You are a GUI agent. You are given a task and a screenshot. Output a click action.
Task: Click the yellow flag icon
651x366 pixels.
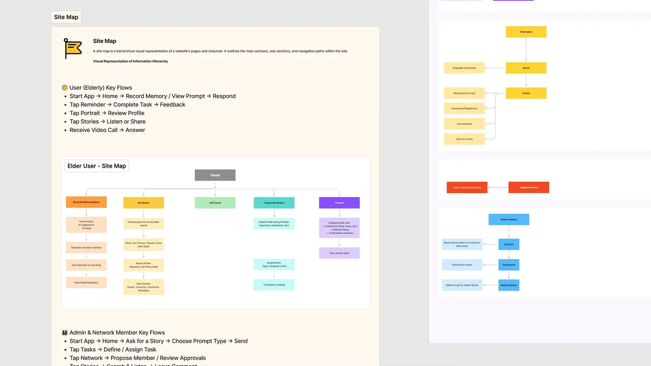click(x=73, y=48)
